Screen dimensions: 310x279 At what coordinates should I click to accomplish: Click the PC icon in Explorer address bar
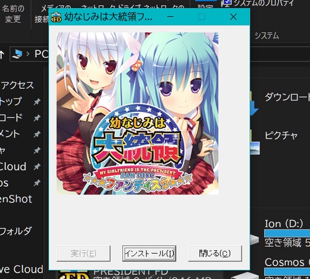coord(17,54)
